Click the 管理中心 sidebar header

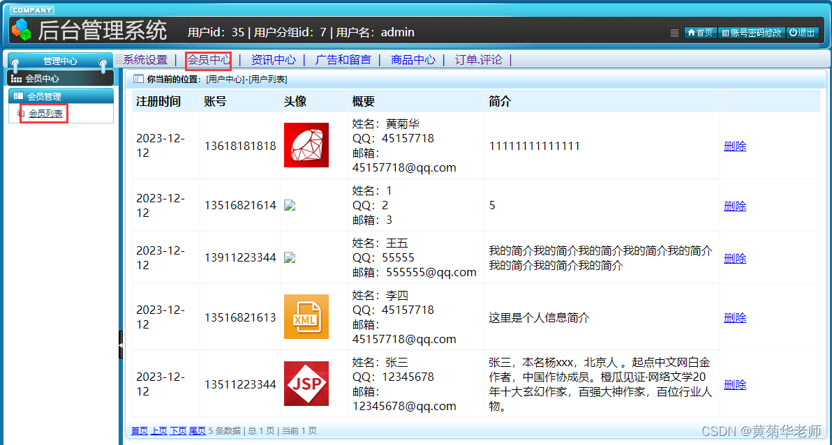61,61
